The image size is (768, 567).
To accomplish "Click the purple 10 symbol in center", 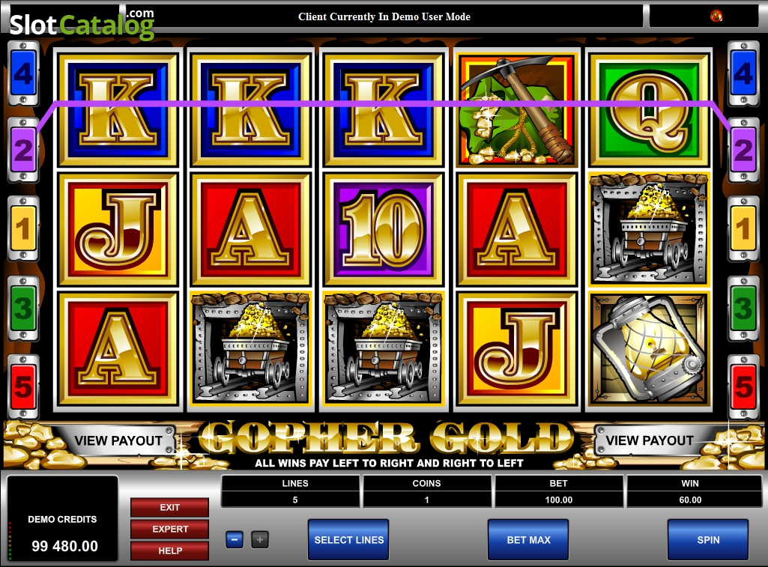I will [x=384, y=229].
